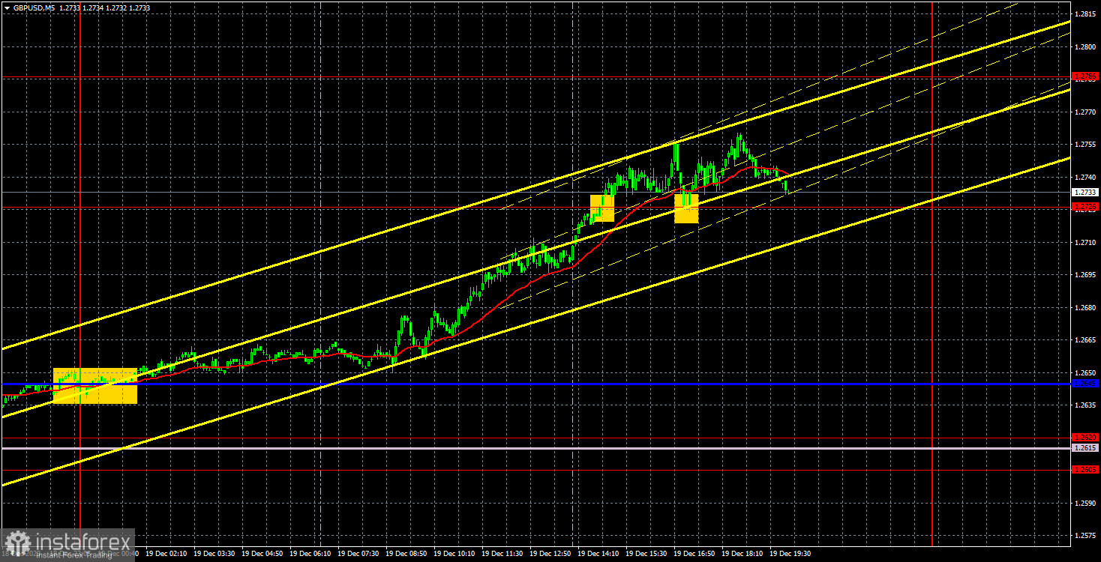The width and height of the screenshot is (1101, 562).
Task: Select the yellow signal box above 14:10
Action: pos(602,208)
